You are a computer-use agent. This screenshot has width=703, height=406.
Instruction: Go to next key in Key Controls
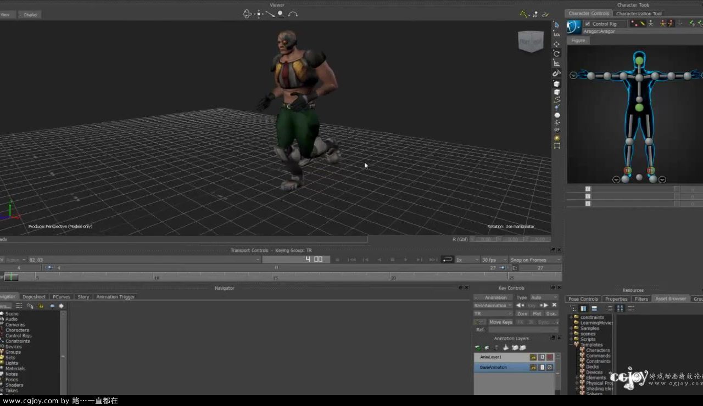click(x=544, y=305)
